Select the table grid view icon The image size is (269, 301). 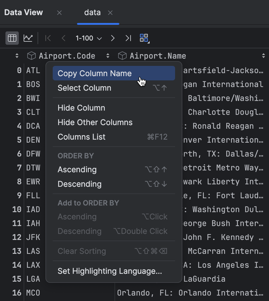(12, 38)
